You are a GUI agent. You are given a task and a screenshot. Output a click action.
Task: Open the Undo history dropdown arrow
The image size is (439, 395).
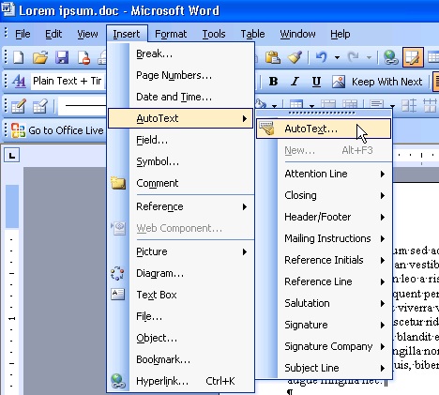337,57
